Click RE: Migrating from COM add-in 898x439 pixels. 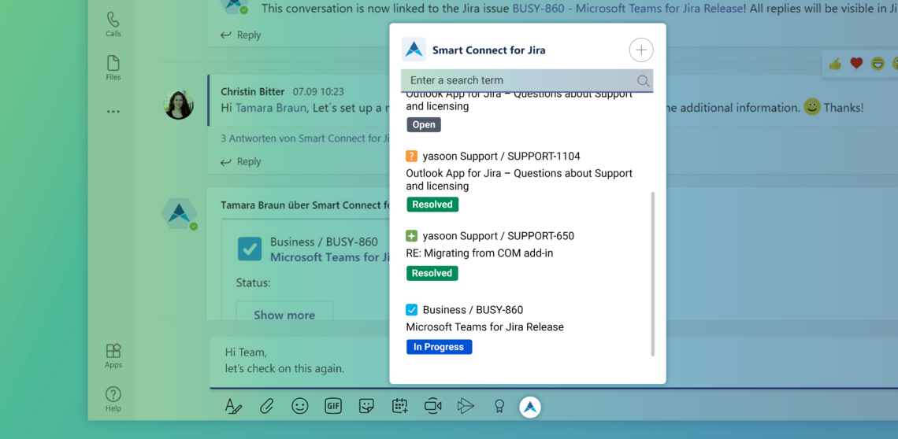coord(480,253)
